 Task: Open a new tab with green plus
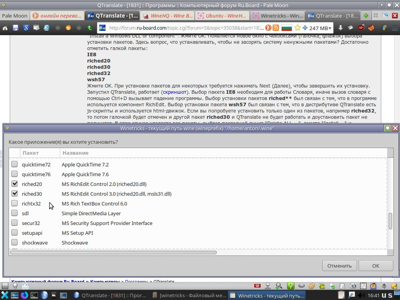point(366,16)
